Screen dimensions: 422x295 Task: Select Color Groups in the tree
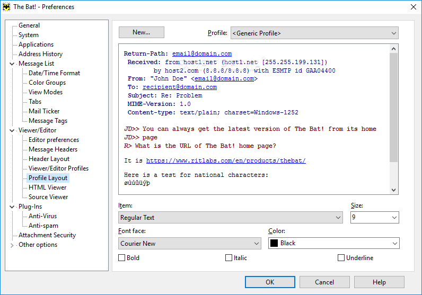pos(47,83)
